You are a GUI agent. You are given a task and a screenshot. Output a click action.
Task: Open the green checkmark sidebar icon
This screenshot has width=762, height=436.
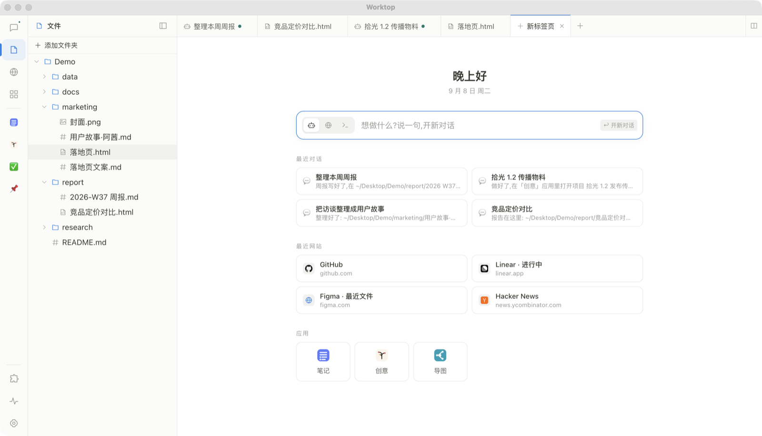coord(14,166)
